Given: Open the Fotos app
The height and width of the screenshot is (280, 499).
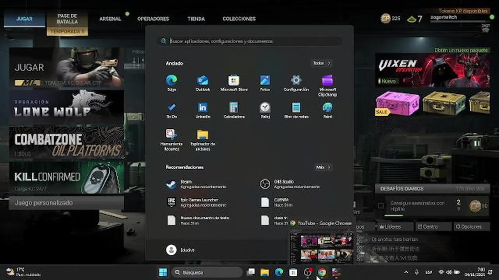Looking at the screenshot, I should click(265, 83).
